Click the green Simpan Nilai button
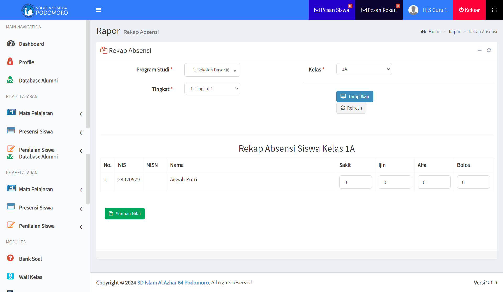The width and height of the screenshot is (503, 292). 125,214
